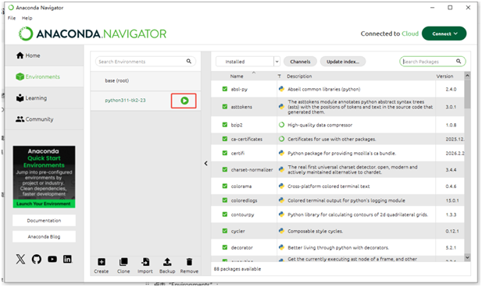Open the Documentation link button
Screen dimensions: 482x287
(44, 221)
